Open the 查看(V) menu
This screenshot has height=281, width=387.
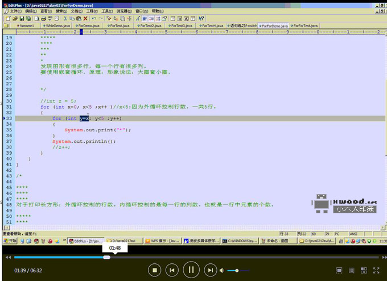pyautogui.click(x=46, y=11)
